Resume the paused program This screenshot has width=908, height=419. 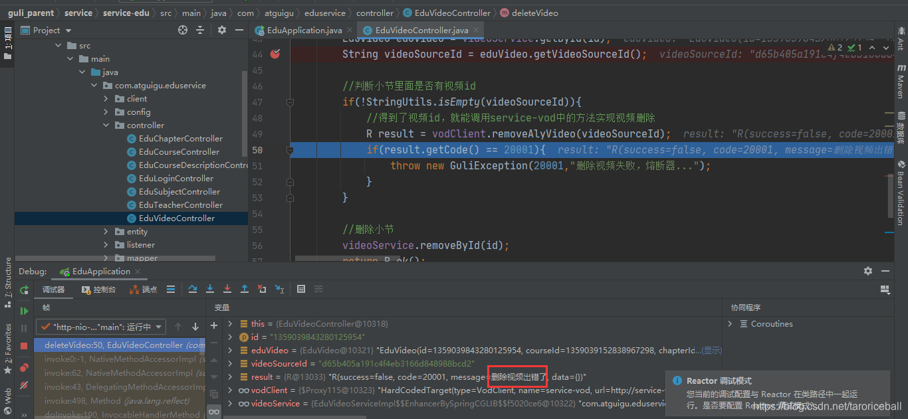25,311
